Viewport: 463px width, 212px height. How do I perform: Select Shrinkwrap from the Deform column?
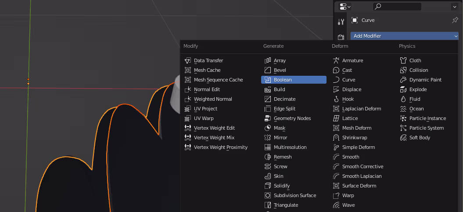(x=355, y=138)
